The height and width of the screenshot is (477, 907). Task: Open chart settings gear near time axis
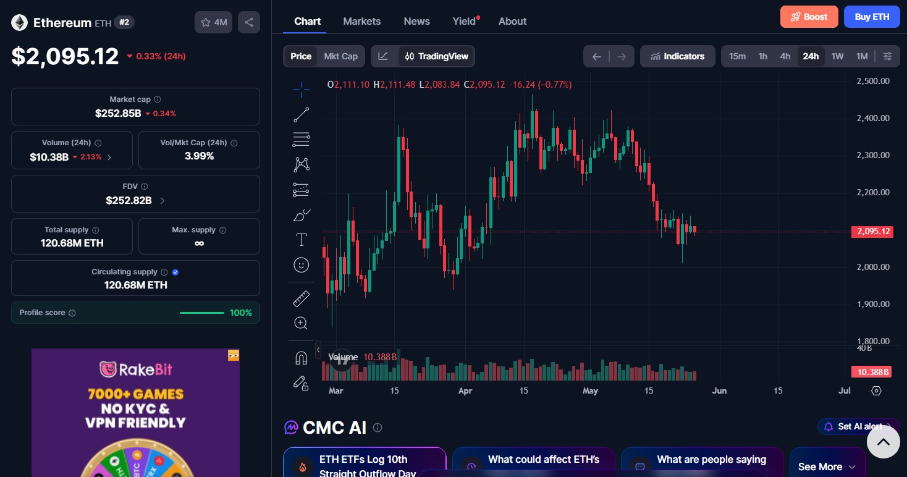coord(876,390)
